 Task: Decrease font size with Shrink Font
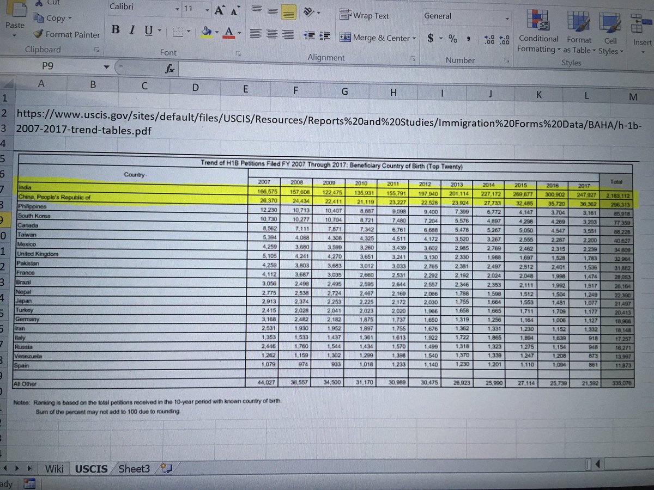click(234, 11)
